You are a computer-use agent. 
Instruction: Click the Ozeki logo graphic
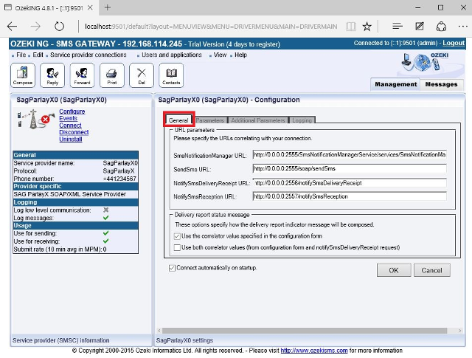(x=425, y=61)
